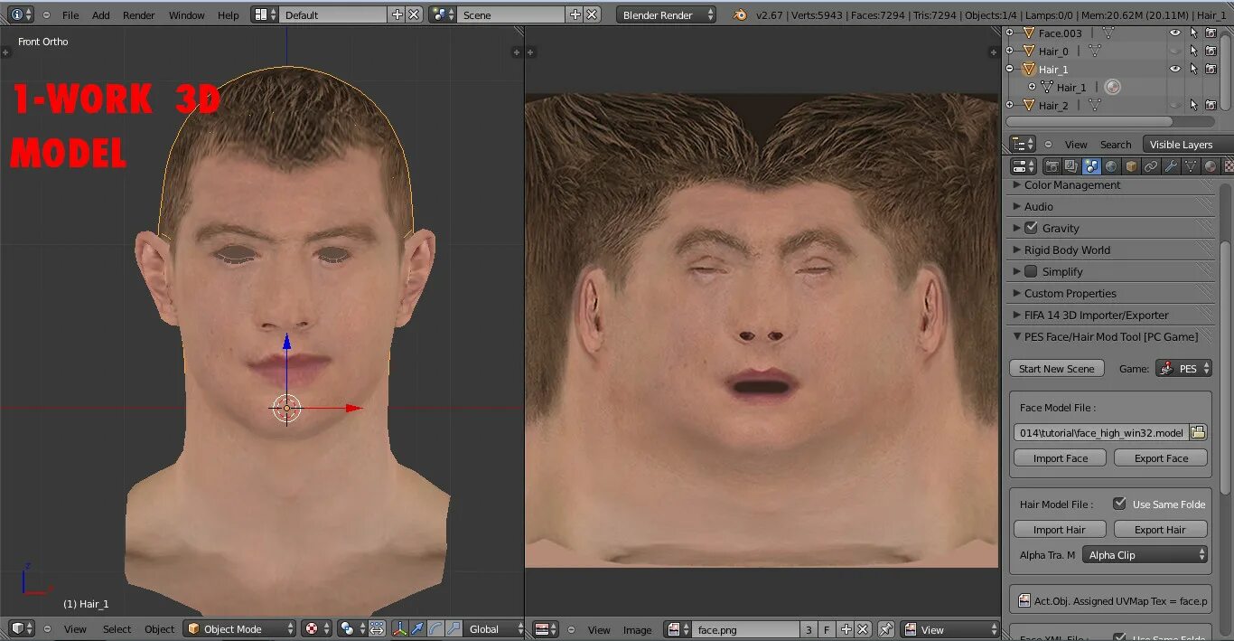Toggle visibility of Hair_0 object
Viewport: 1234px width, 641px height.
coord(1175,51)
